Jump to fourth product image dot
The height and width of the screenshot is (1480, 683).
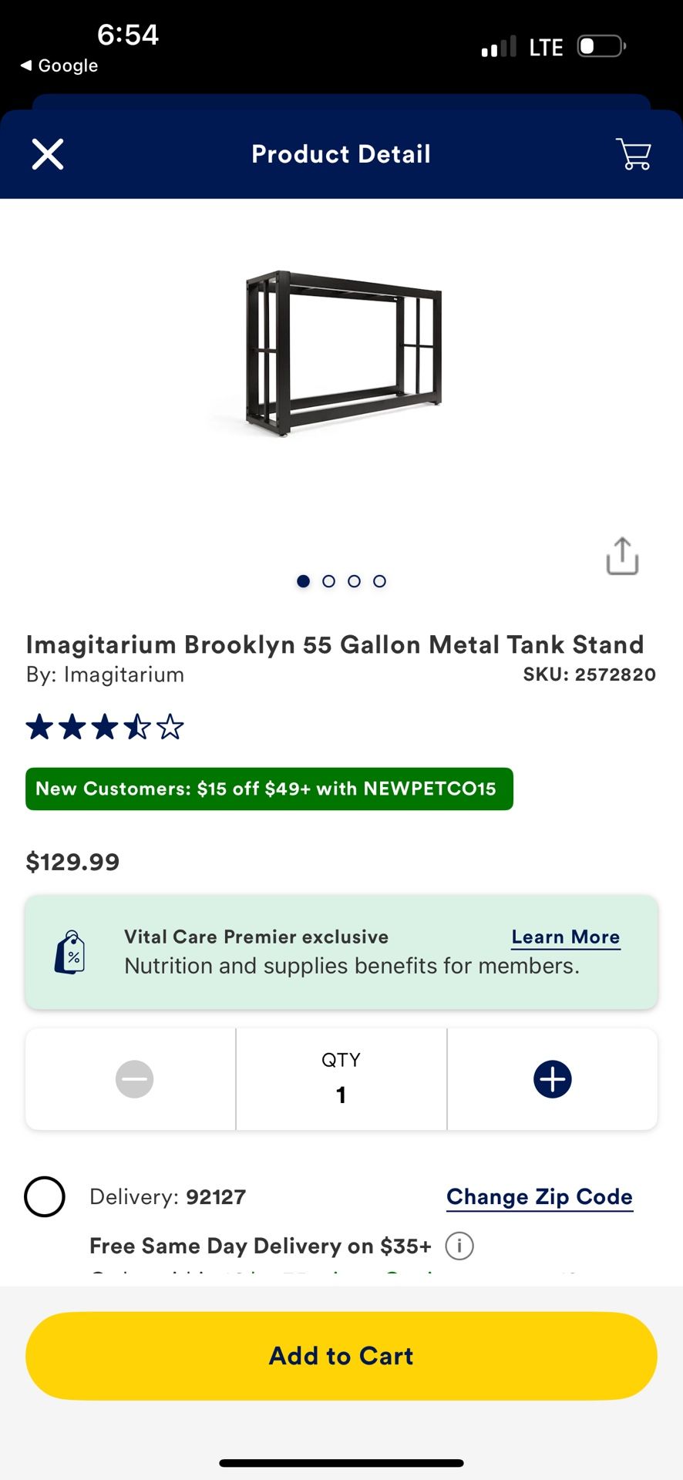click(x=379, y=581)
